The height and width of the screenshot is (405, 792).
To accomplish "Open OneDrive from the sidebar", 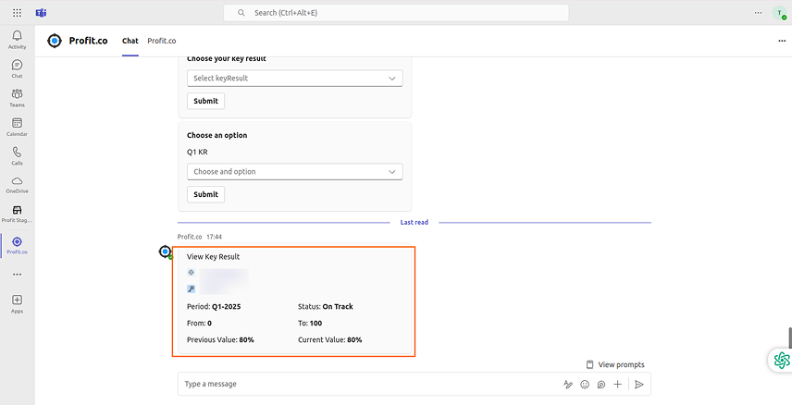I will tap(18, 185).
